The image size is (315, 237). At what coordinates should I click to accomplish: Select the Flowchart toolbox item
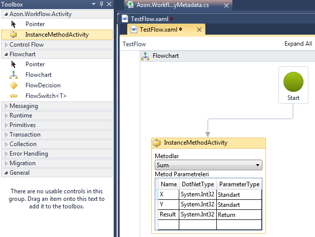coord(38,75)
